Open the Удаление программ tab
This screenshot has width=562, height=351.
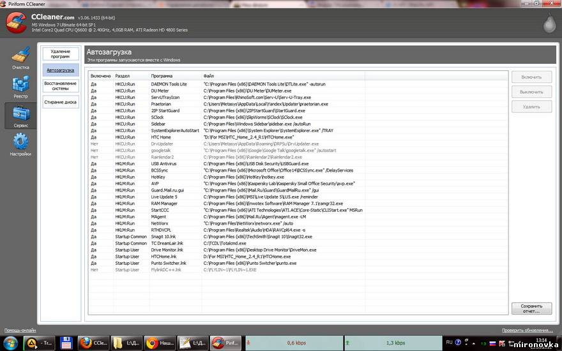[61, 54]
